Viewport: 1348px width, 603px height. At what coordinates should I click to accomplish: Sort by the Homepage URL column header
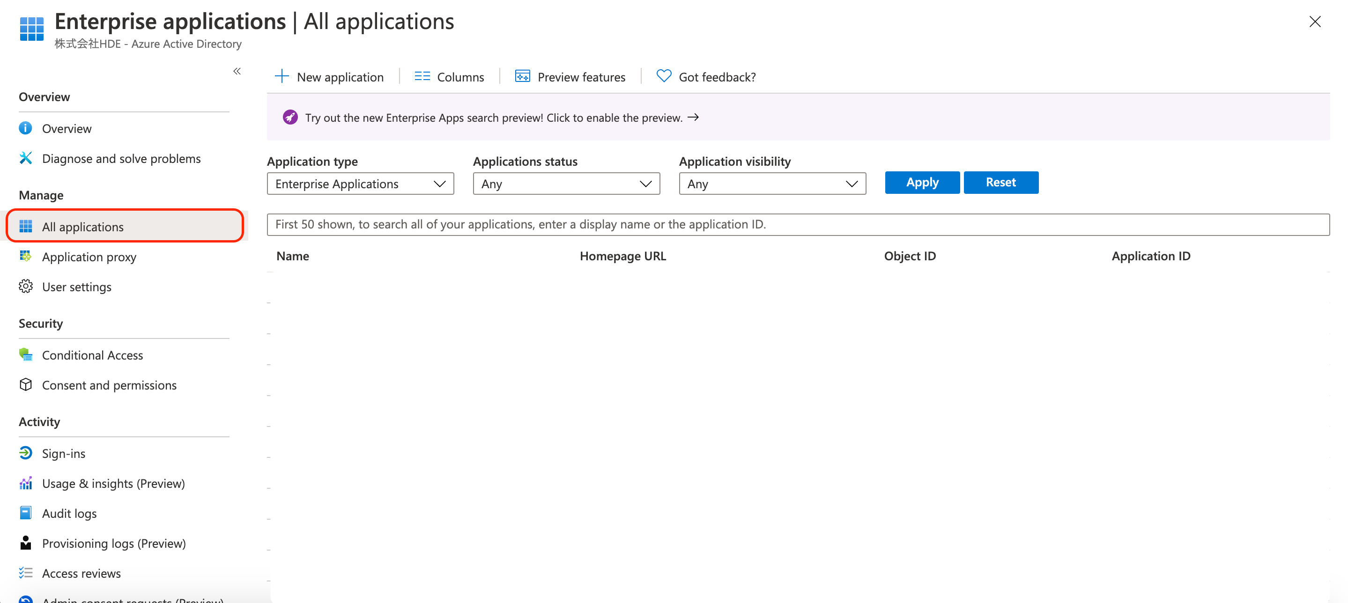coord(623,256)
